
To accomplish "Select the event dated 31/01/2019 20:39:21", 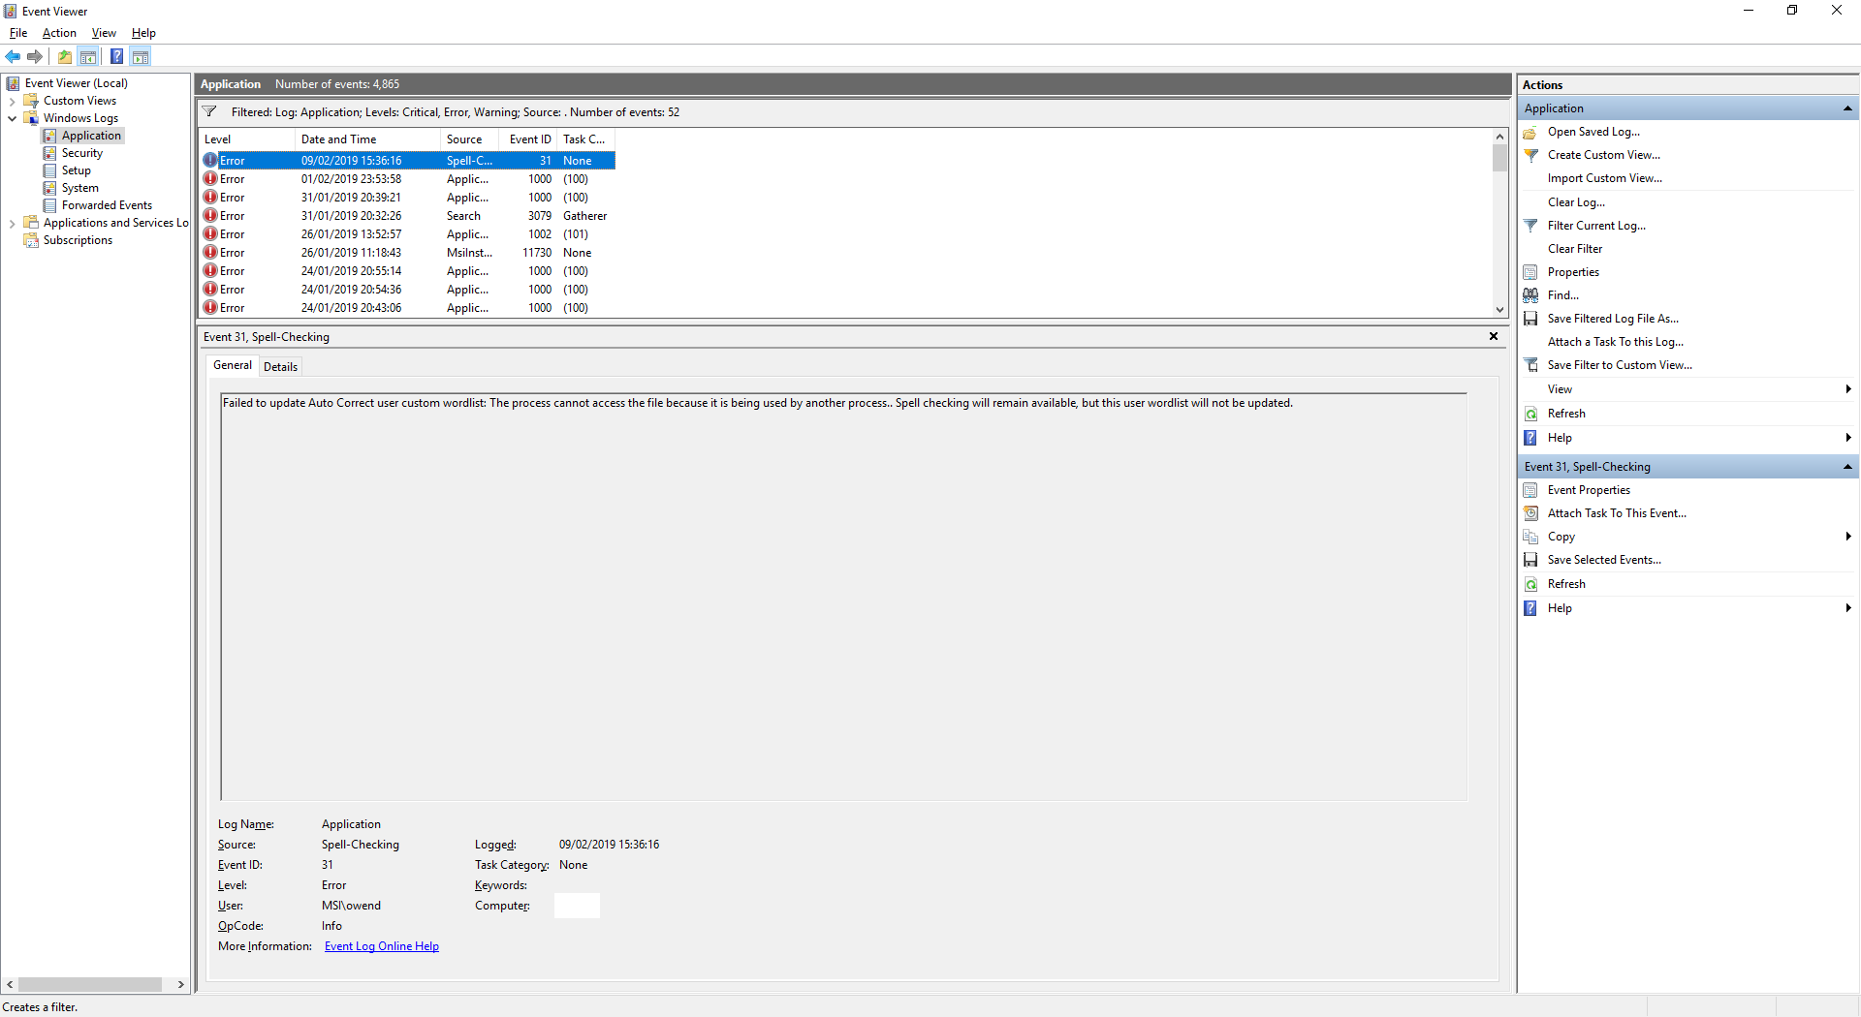I will pos(407,198).
